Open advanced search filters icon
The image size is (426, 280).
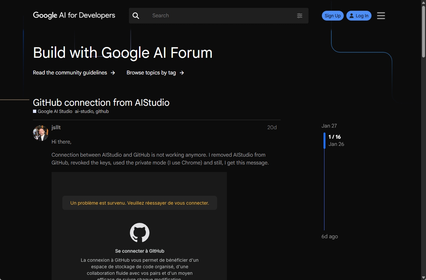[x=300, y=16]
